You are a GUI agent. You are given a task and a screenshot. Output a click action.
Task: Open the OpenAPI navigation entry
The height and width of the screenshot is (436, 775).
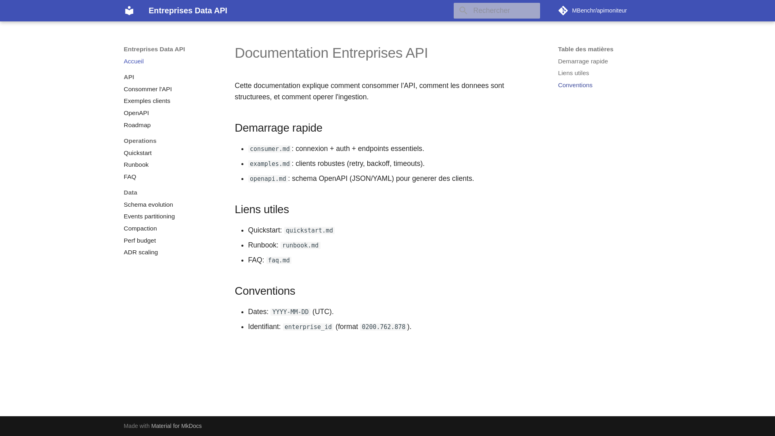[x=136, y=113]
